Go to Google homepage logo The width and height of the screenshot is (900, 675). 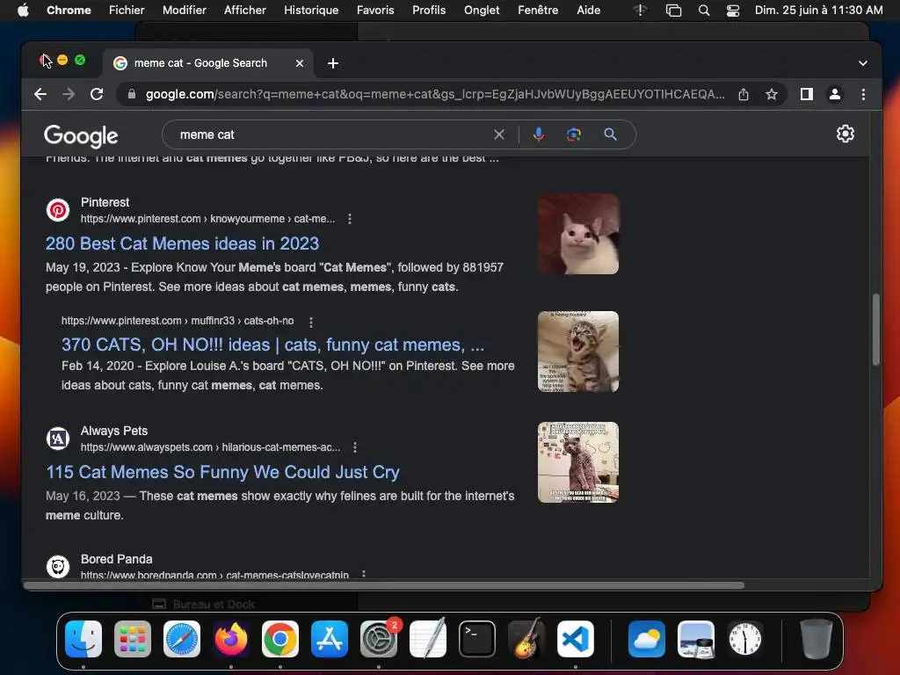[81, 136]
